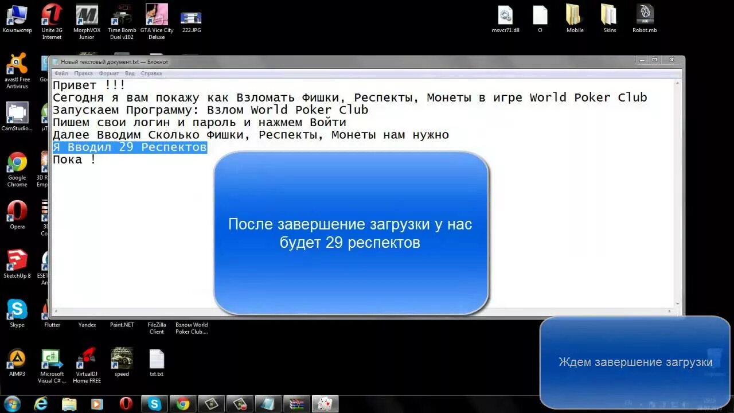
Task: Select the Paint.NET shortcut label
Action: 122,325
